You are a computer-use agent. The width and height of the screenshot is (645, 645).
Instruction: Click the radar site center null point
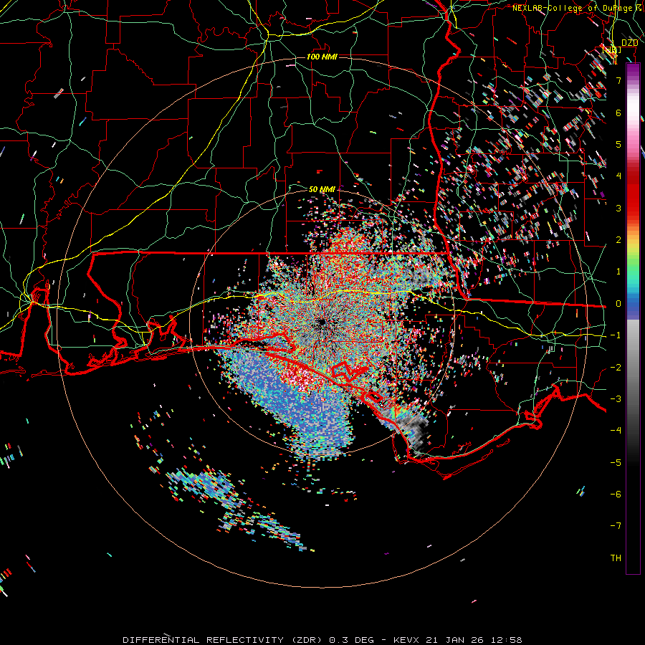pos(322,322)
